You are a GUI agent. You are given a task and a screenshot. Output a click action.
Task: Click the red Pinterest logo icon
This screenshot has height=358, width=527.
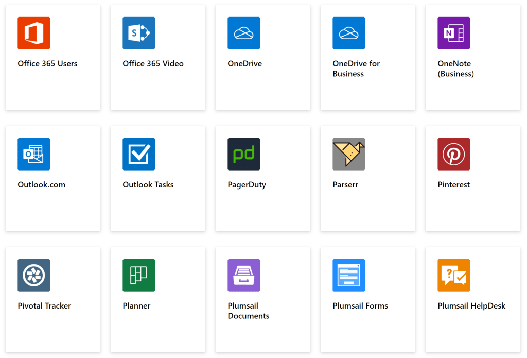[x=453, y=154]
